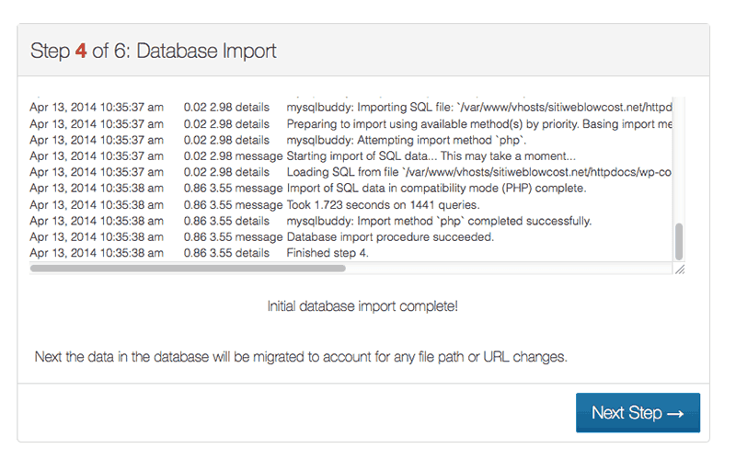Click the Next Step button
Image resolution: width=736 pixels, height=471 pixels.
pos(638,413)
